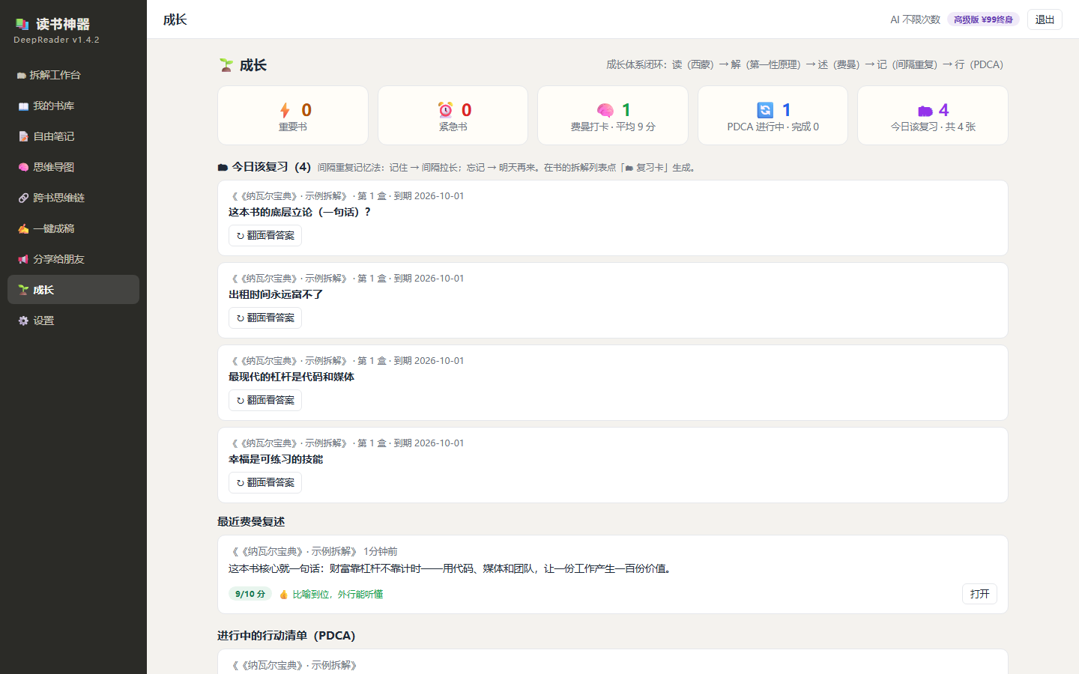The height and width of the screenshot is (674, 1079).
Task: Click the retelling text starting 这本书核心就一句话
Action: coord(452,568)
